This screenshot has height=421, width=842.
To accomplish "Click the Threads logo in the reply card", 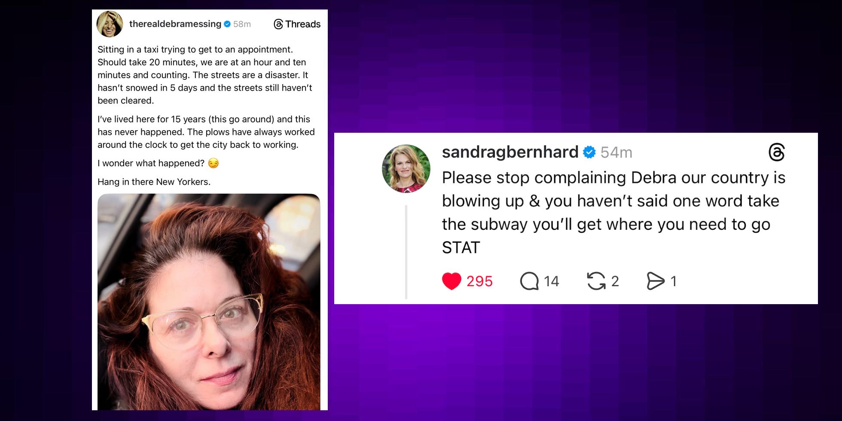I will pyautogui.click(x=777, y=152).
